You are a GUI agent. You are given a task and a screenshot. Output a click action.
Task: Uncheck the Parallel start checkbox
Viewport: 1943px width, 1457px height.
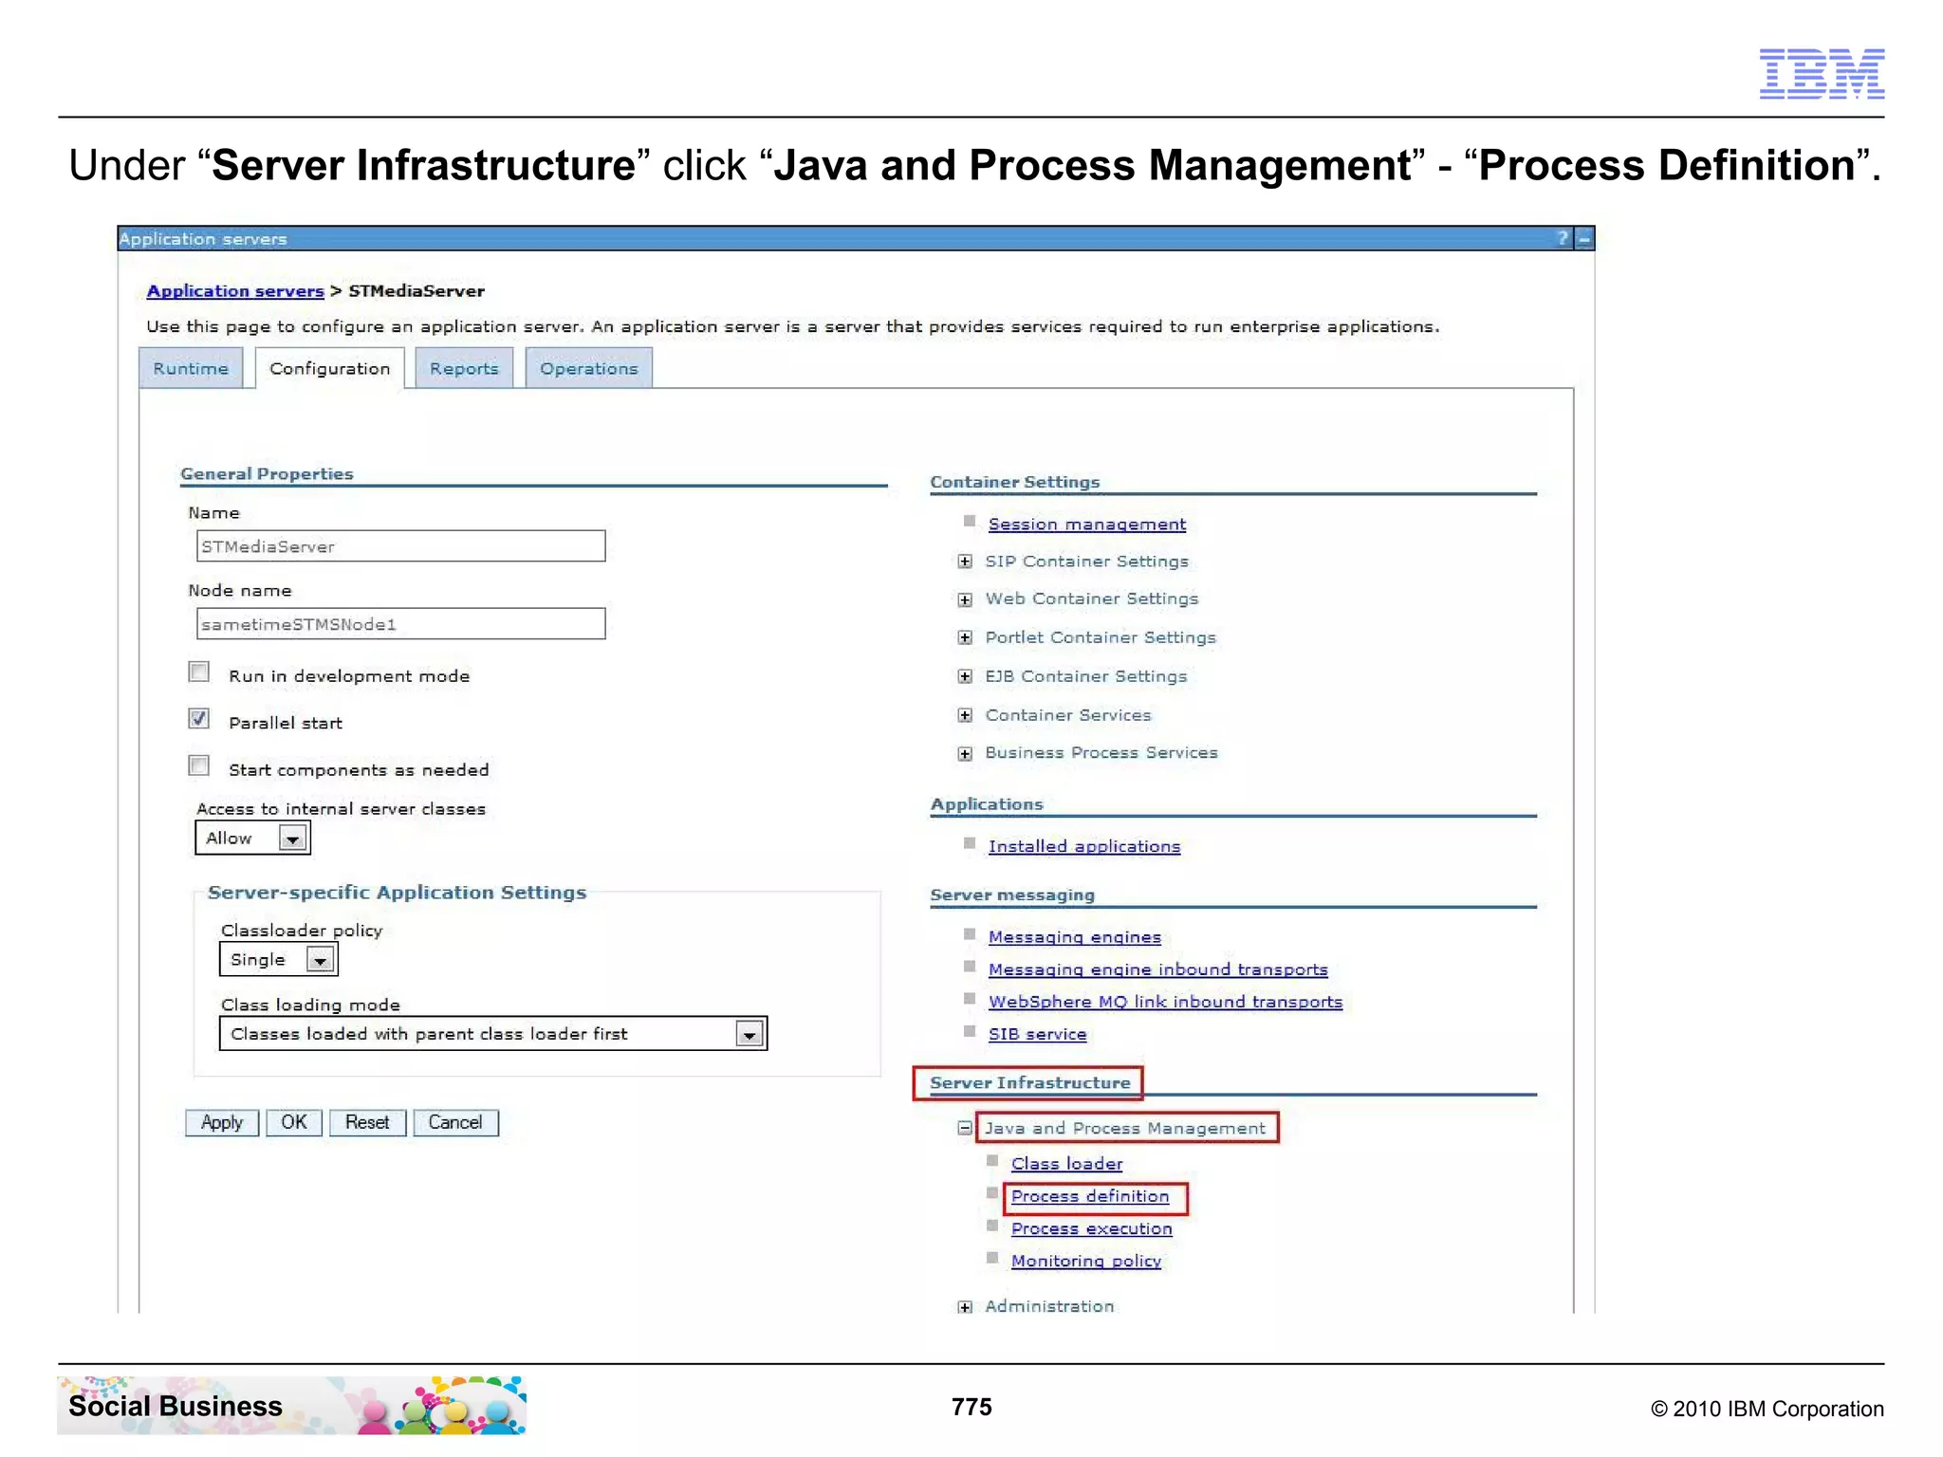[x=199, y=719]
